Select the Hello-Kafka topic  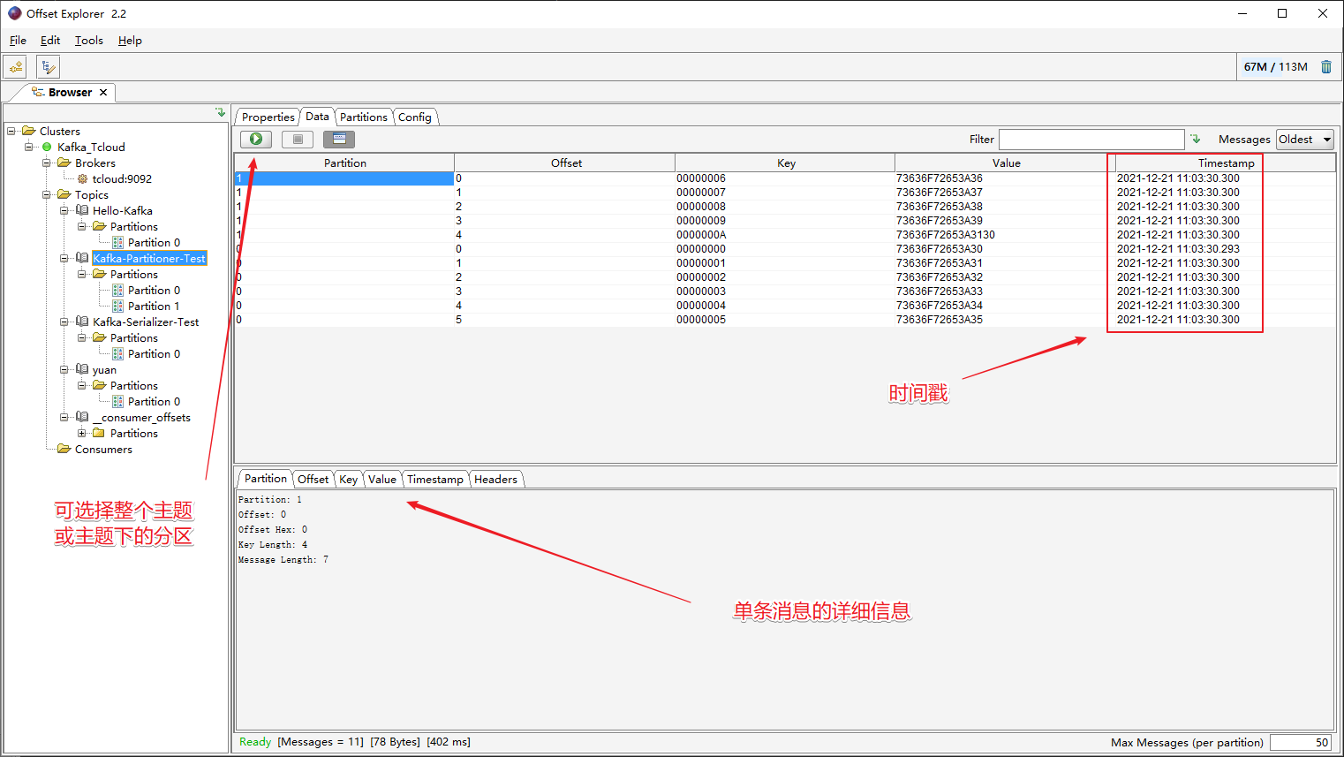click(122, 210)
